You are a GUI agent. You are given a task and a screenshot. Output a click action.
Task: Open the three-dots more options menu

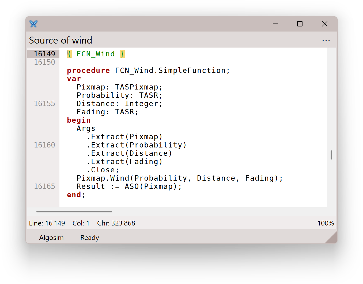(x=326, y=41)
